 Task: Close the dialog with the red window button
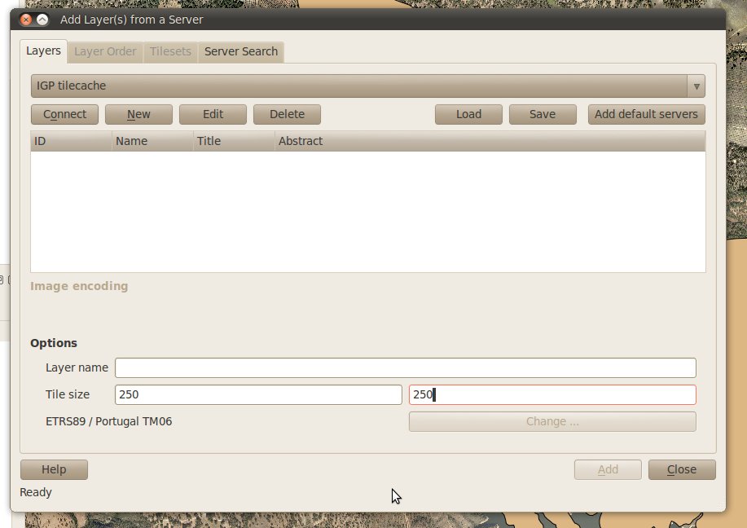pyautogui.click(x=26, y=20)
